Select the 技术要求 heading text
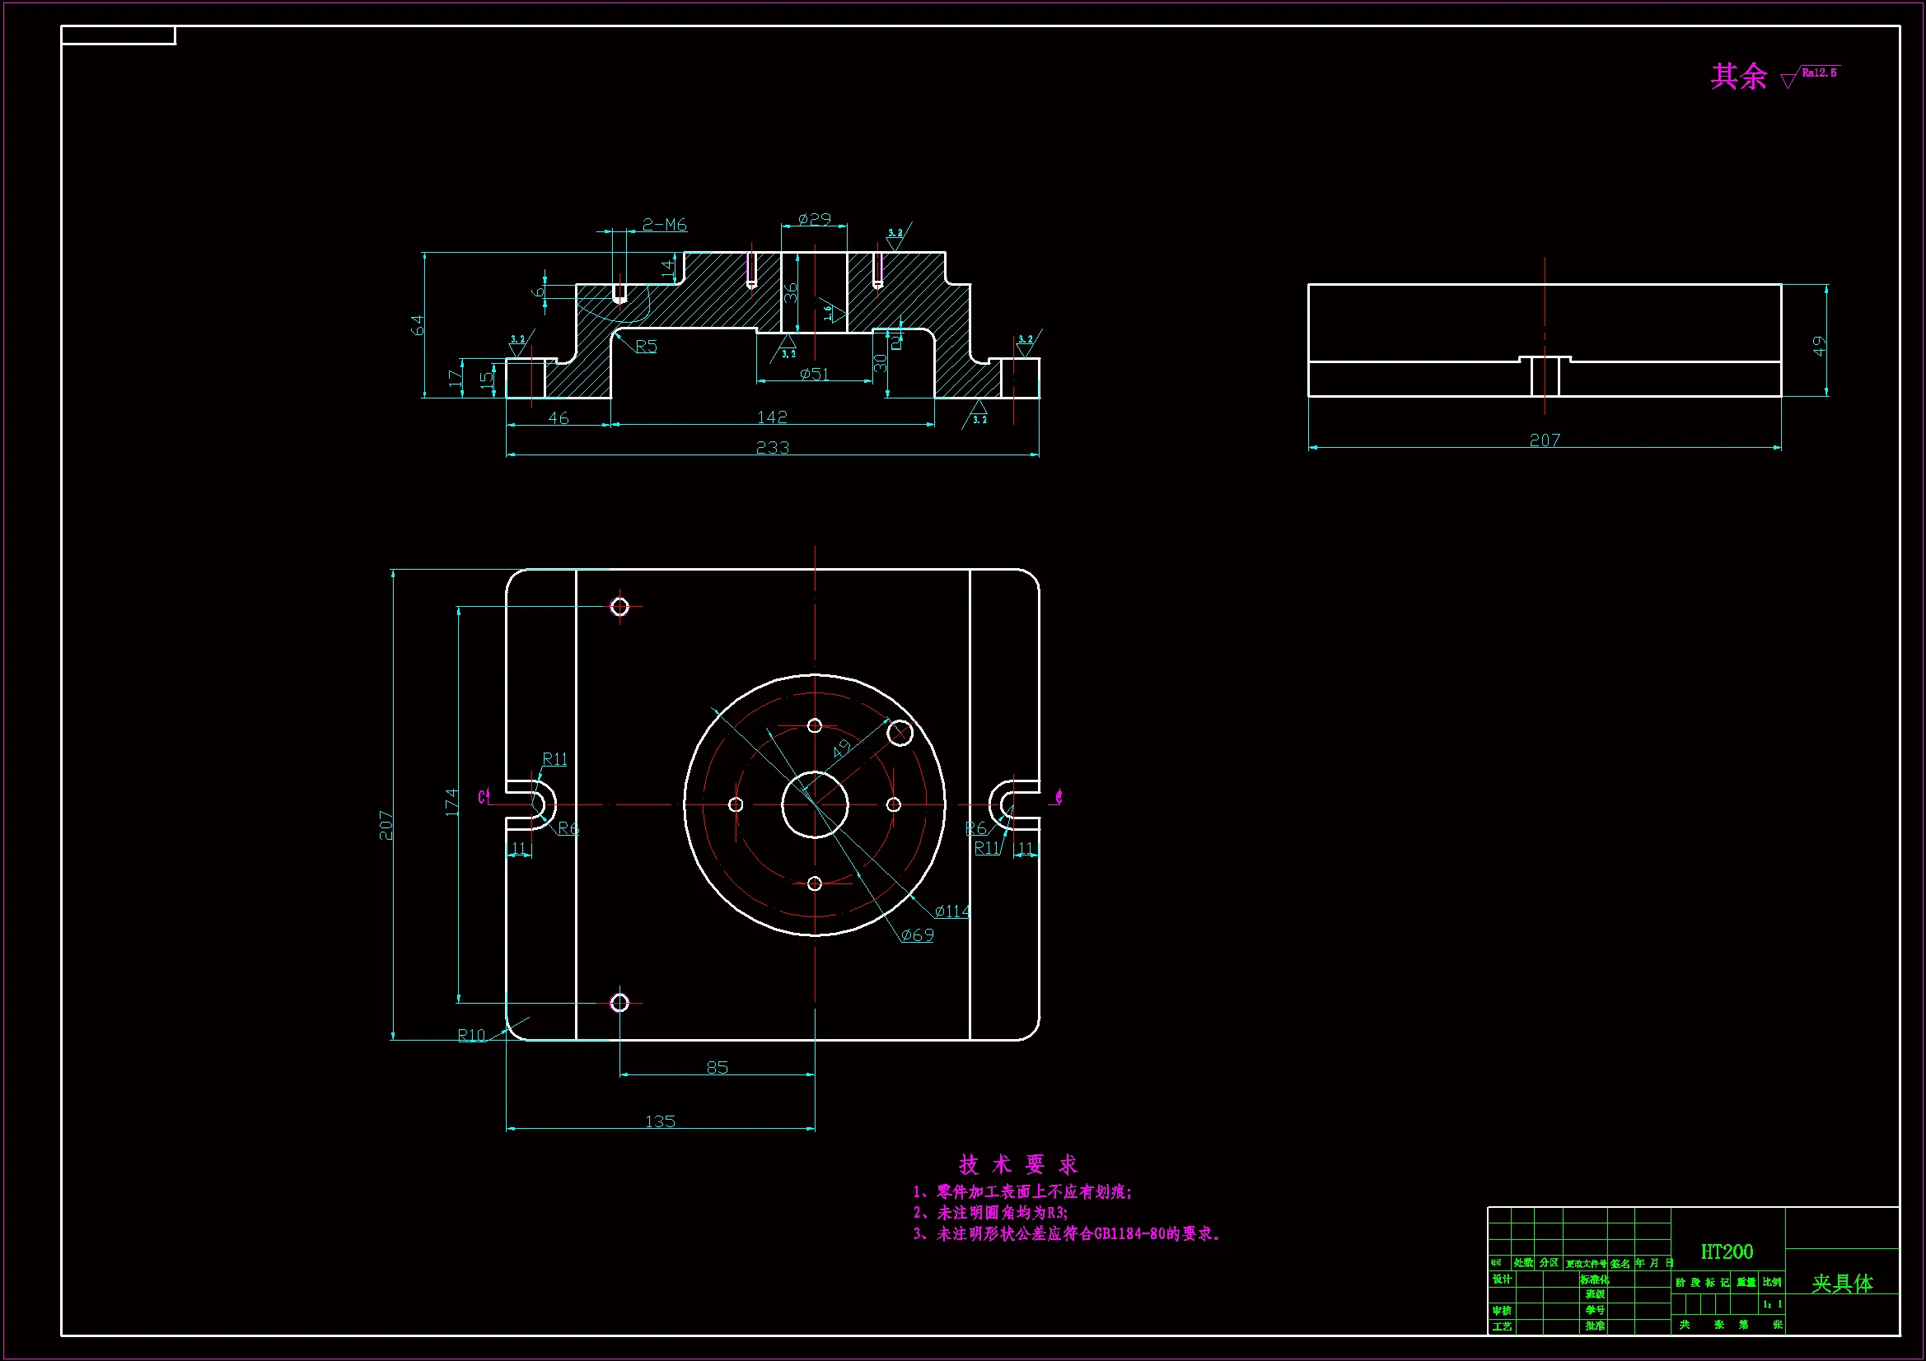 click(x=1017, y=1165)
